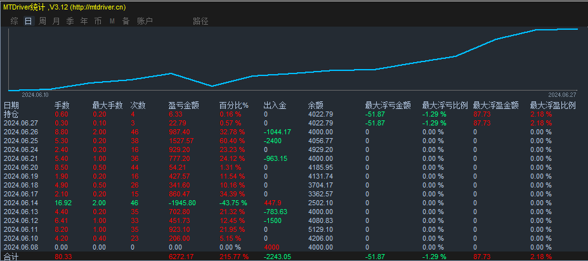Open the 月 monthly statistics tab

(56, 22)
